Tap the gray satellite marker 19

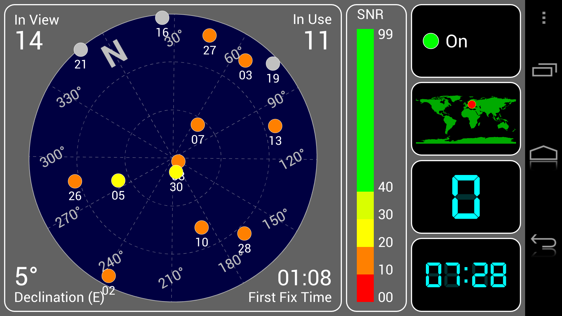tap(273, 63)
